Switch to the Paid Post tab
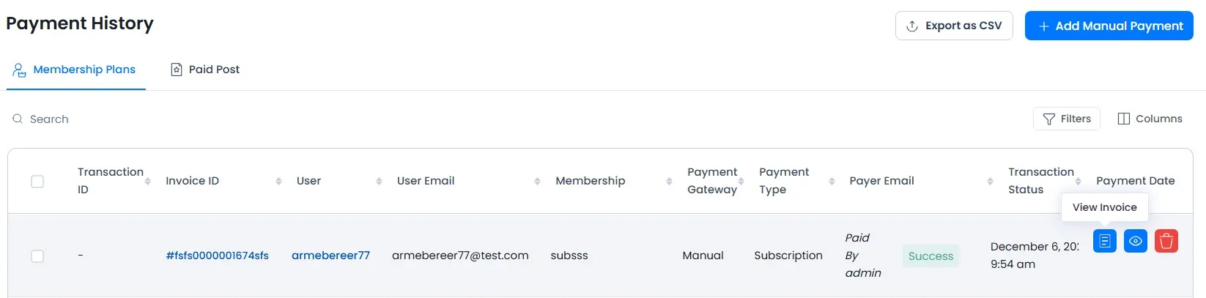1206x298 pixels. tap(205, 70)
